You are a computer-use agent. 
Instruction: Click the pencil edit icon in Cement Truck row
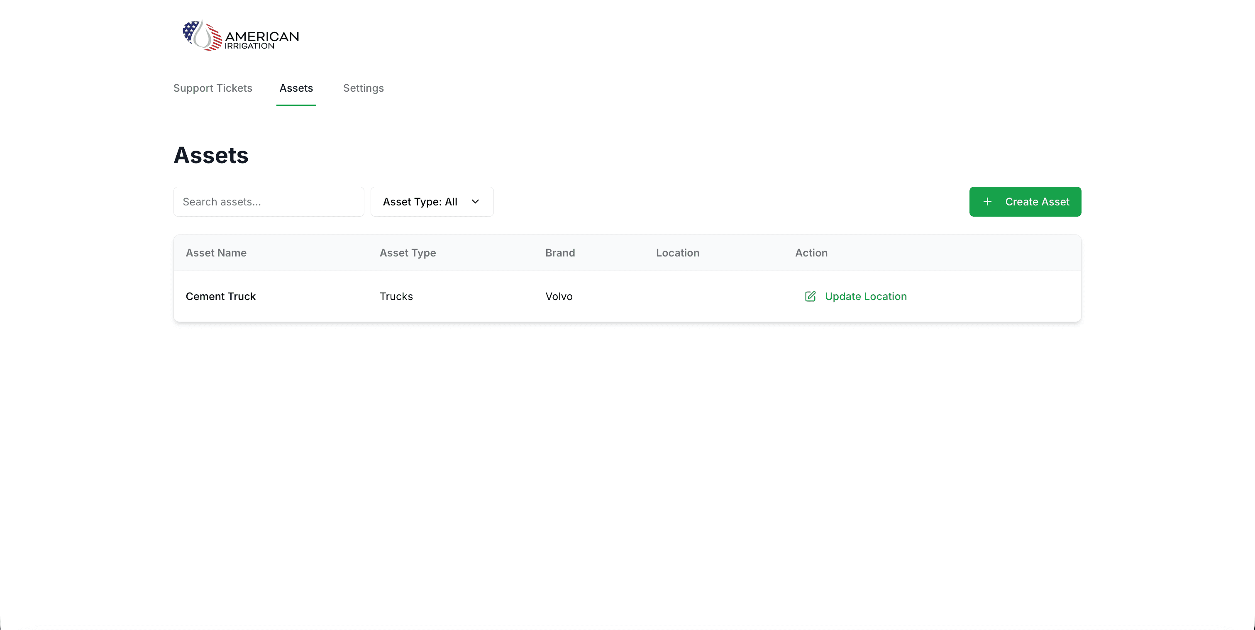pyautogui.click(x=810, y=296)
